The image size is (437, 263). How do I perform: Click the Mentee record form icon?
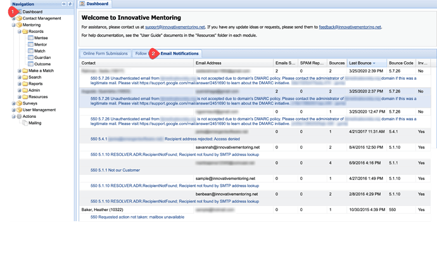[x=30, y=38]
